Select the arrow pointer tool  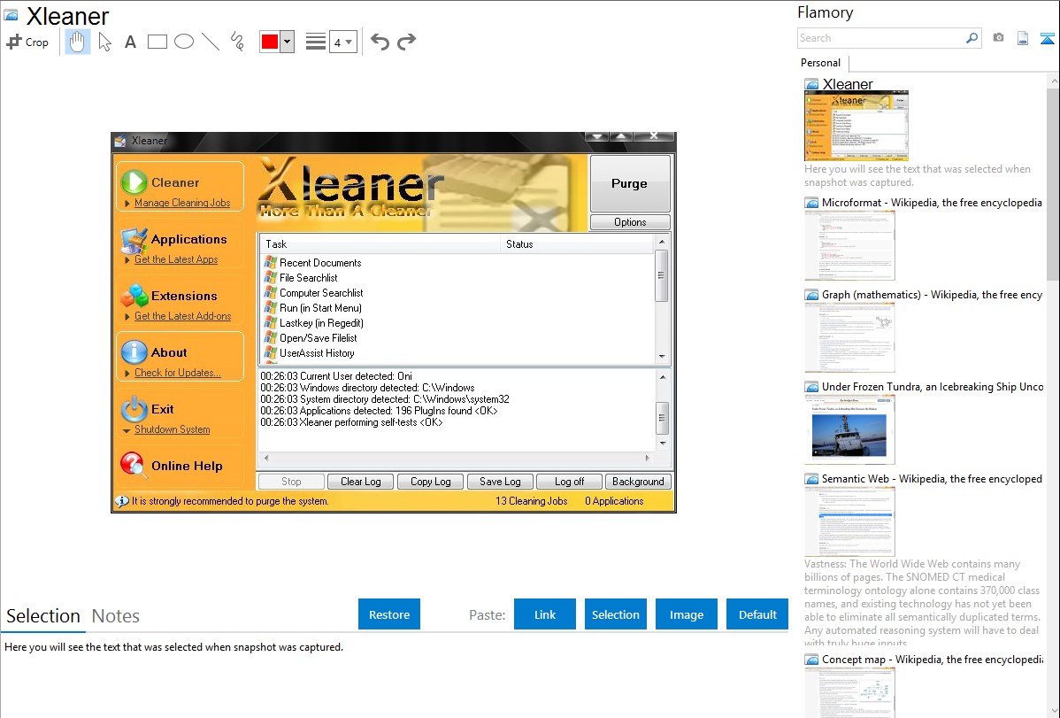tap(104, 42)
